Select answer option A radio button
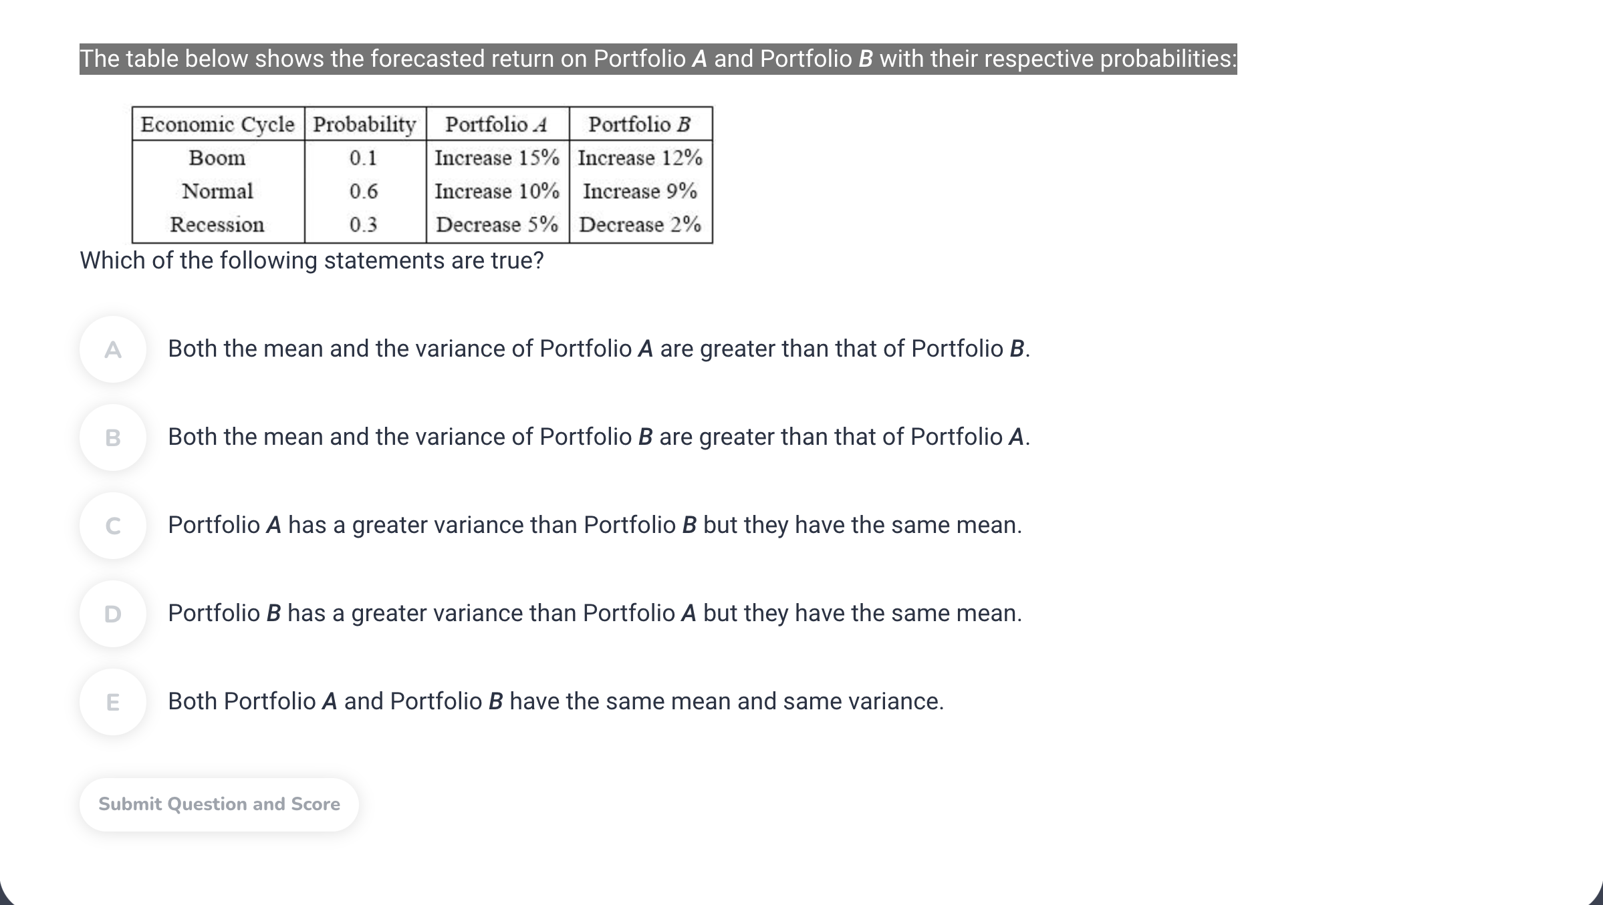Screen dimensions: 1603x905 (x=114, y=349)
